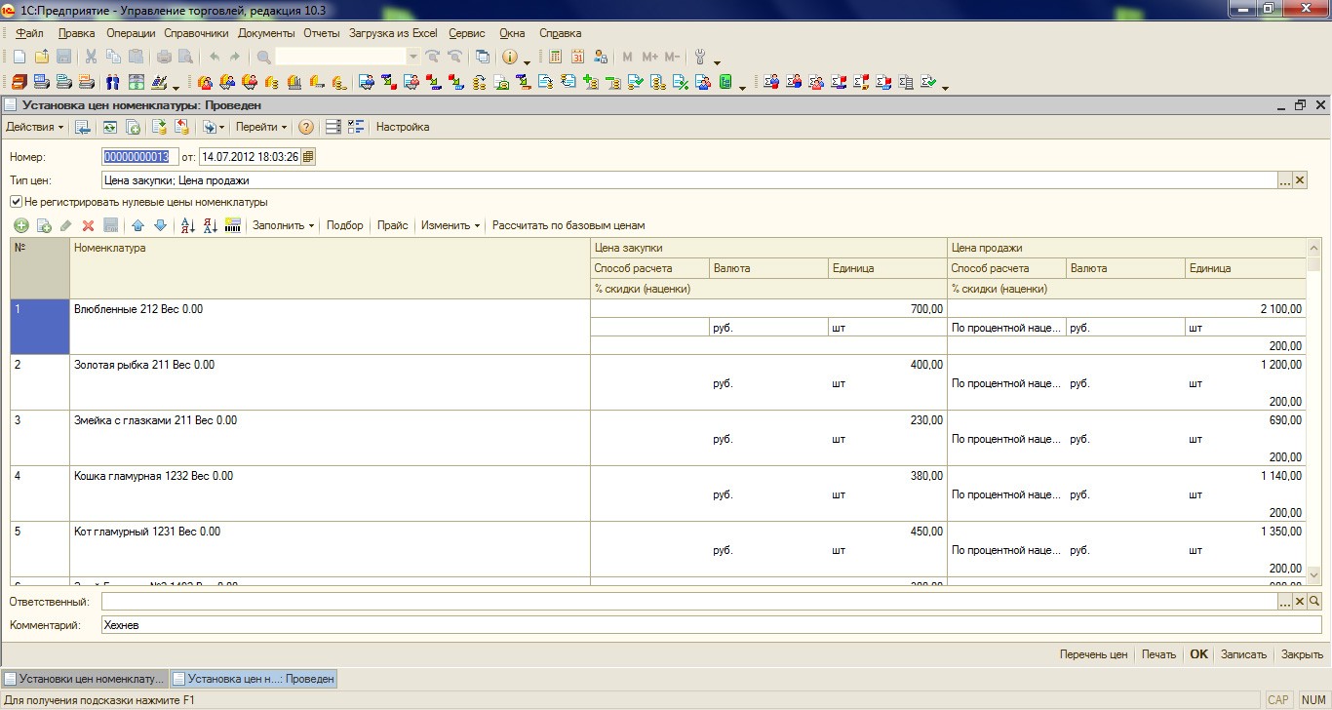Click the Номер input field
Screen dimensions: 1332x710
(x=140, y=156)
